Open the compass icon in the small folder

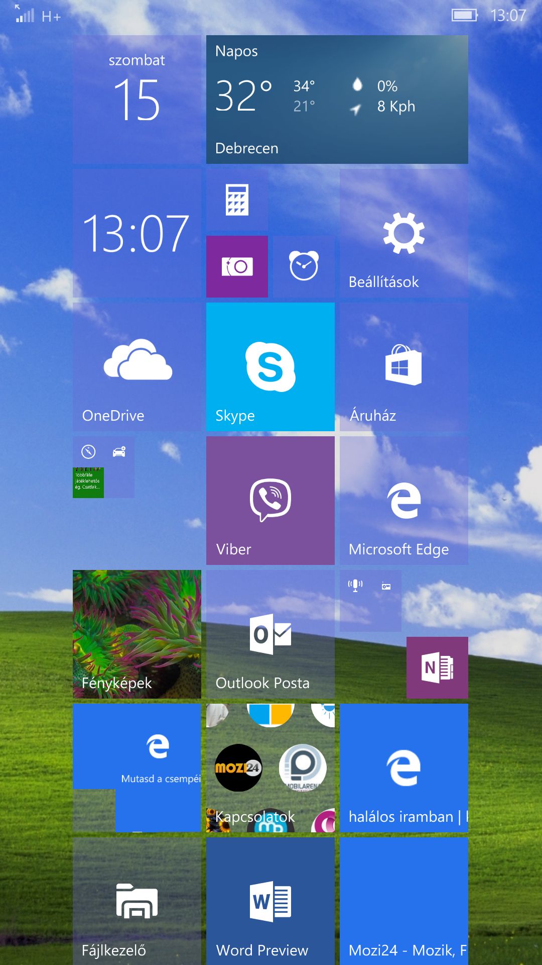88,452
